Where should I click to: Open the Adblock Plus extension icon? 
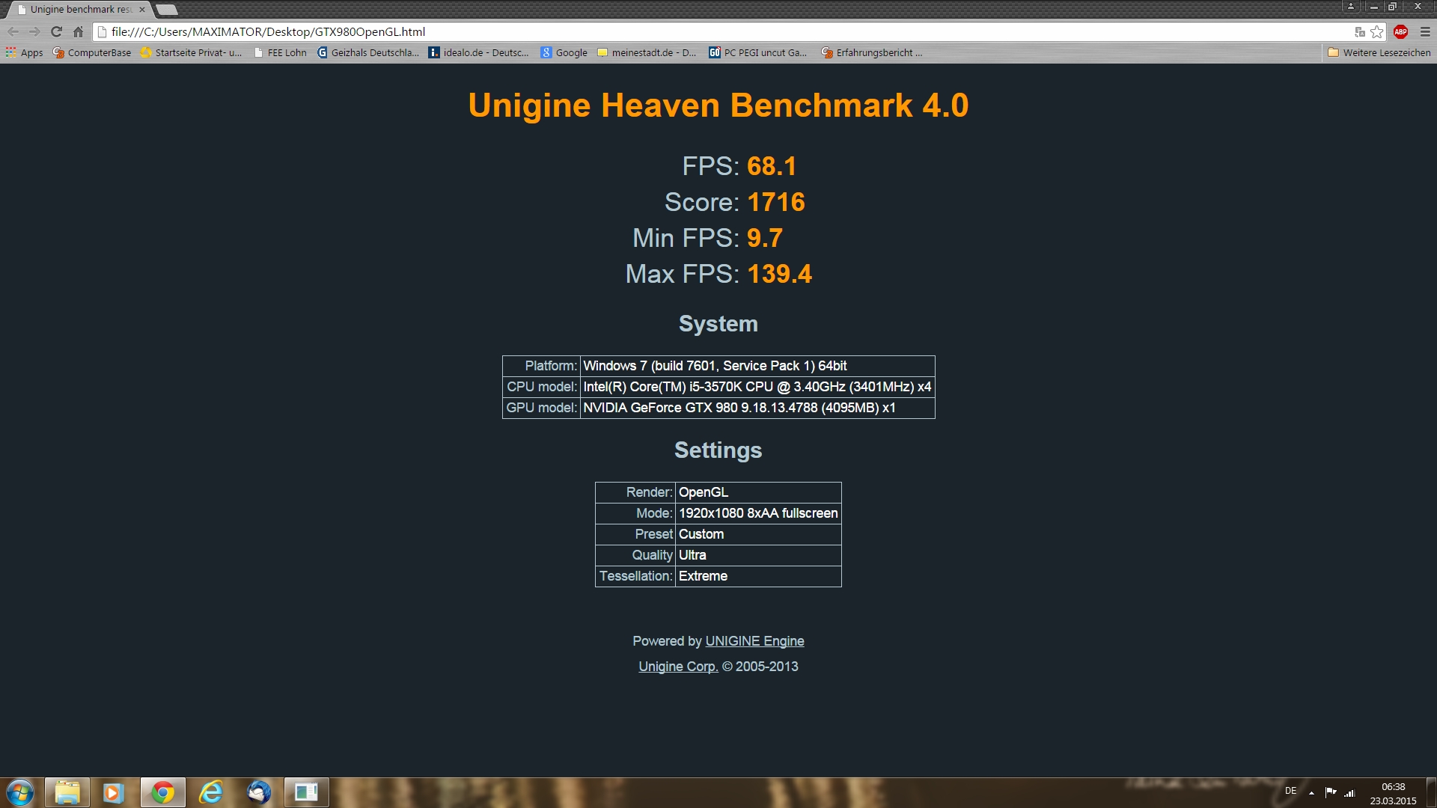(1400, 31)
